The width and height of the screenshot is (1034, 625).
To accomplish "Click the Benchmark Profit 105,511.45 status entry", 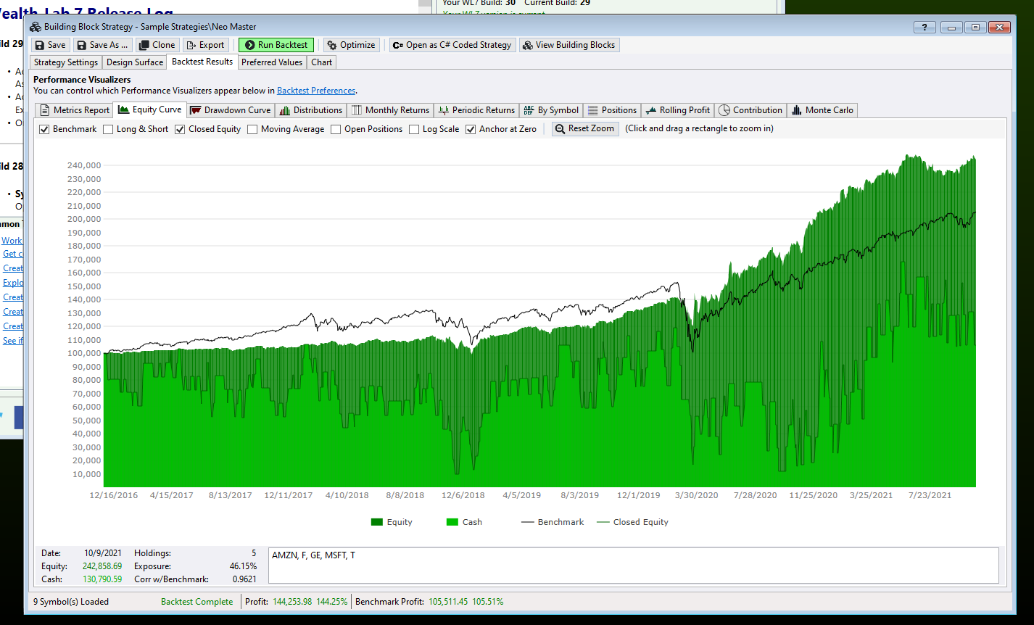I will pos(429,602).
